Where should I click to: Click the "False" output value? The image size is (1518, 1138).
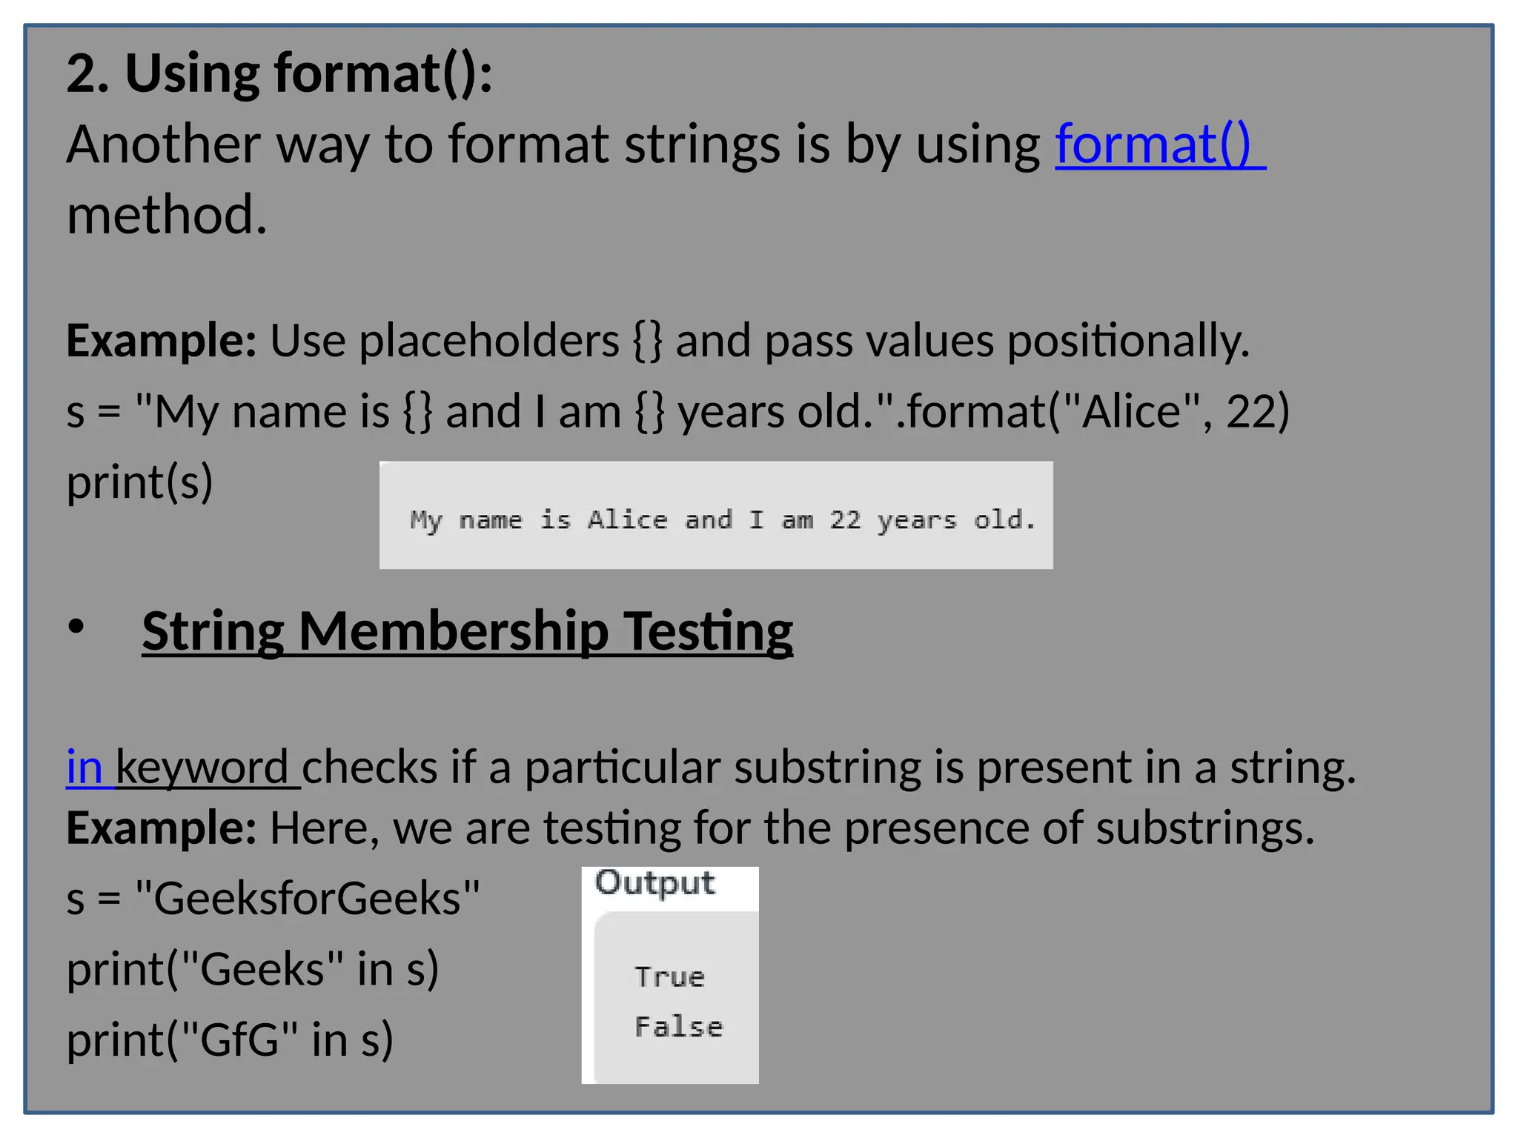click(x=678, y=1027)
